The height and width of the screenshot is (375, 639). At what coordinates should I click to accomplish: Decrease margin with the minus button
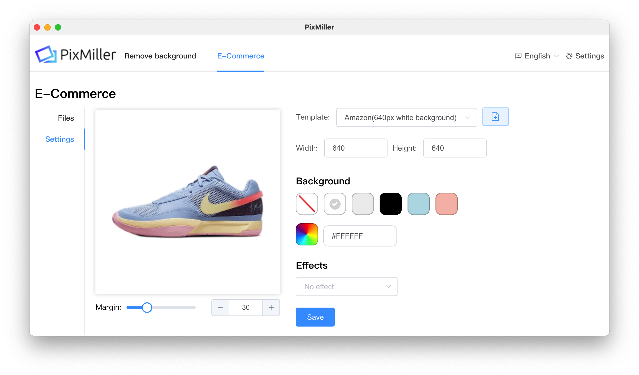[221, 308]
